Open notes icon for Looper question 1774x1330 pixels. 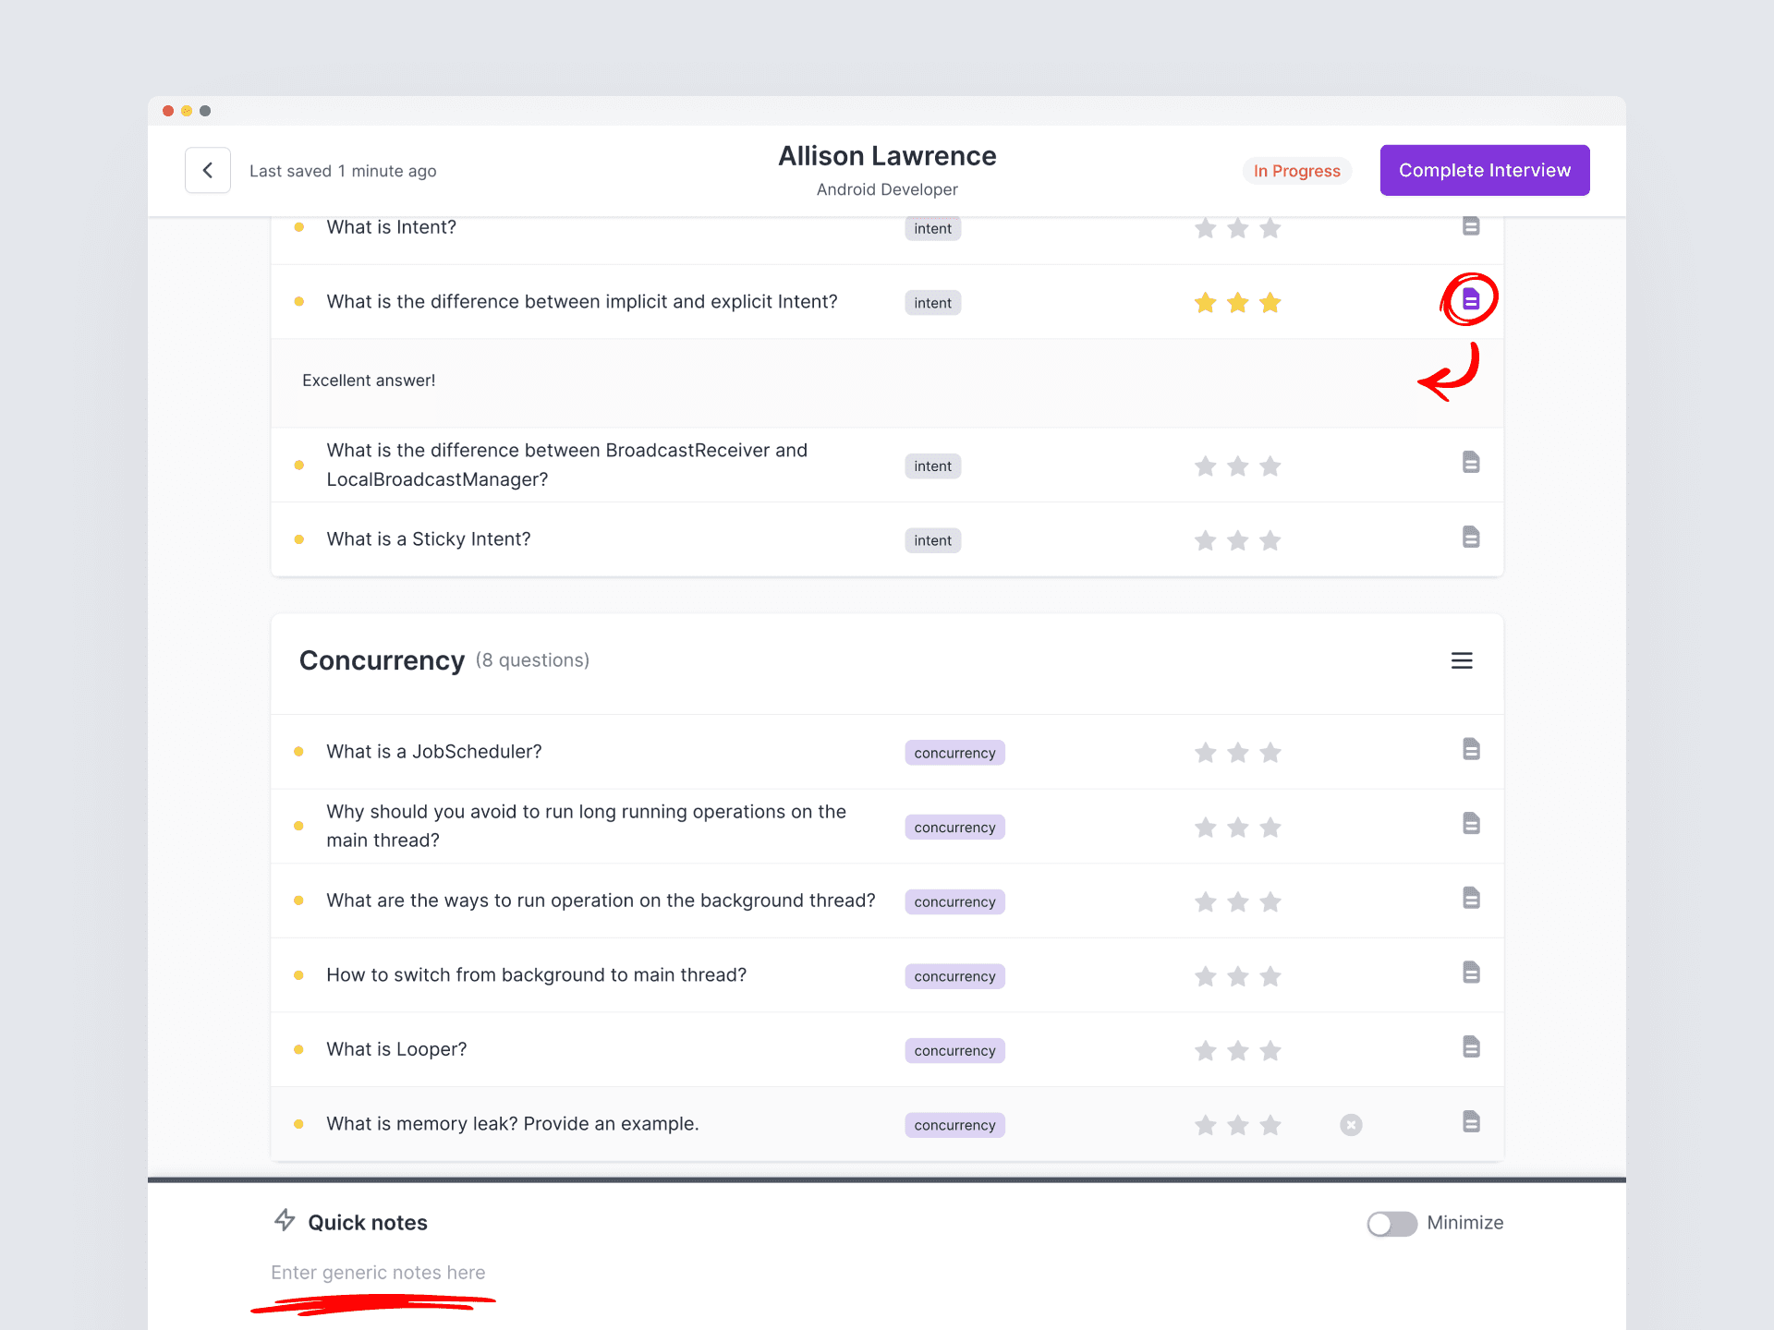click(1471, 1047)
